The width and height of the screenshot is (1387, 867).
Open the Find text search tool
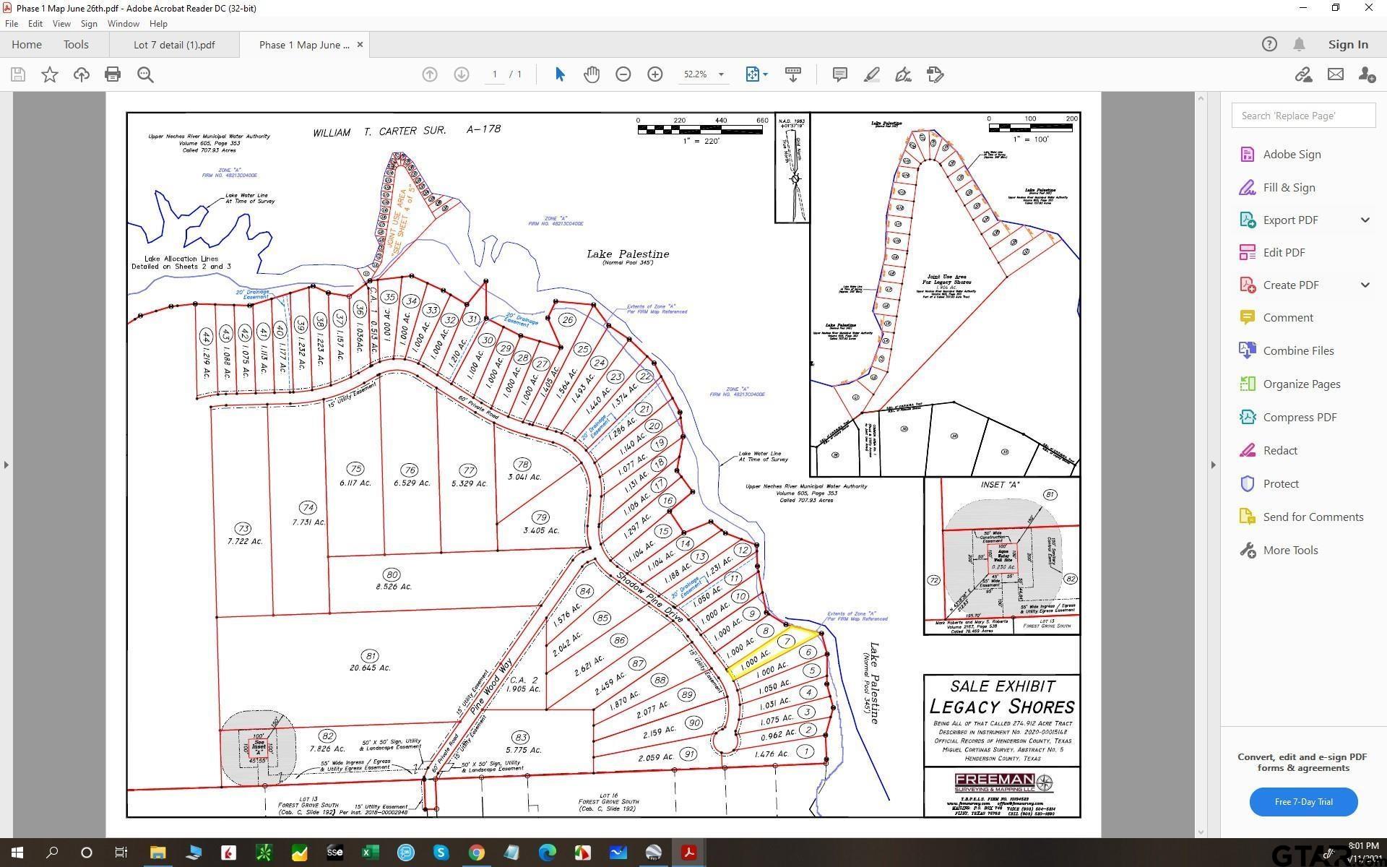(x=145, y=74)
